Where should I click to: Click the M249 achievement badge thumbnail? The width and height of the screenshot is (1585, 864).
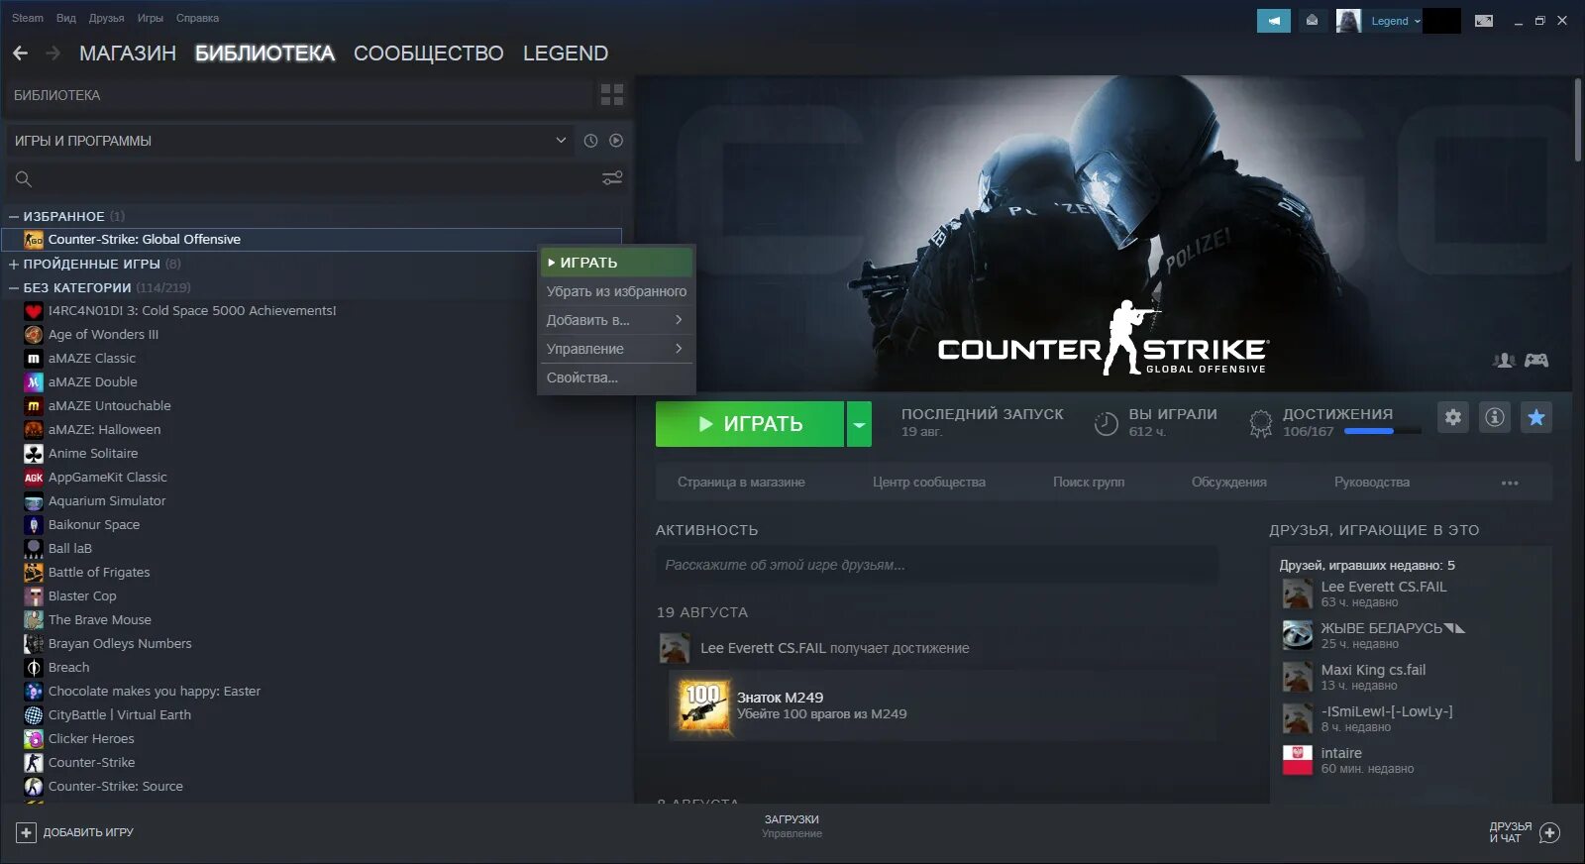click(703, 705)
